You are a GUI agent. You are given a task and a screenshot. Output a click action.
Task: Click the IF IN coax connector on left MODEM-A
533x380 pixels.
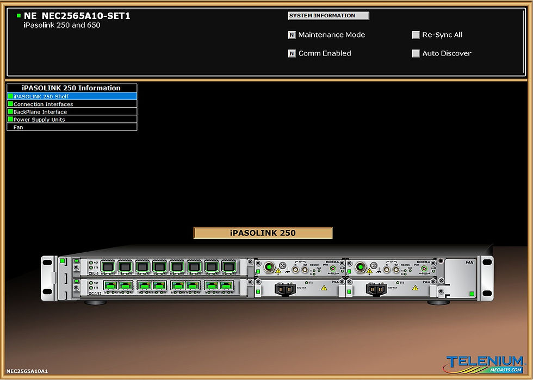coord(295,270)
